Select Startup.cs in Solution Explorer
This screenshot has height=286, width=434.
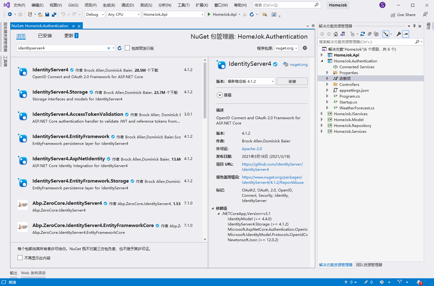tap(348, 102)
